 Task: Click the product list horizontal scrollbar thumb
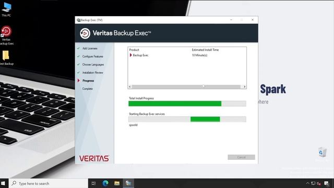[x=186, y=87]
